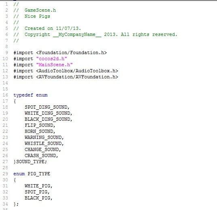This screenshot has width=217, height=210.
Task: Click the "enum" keyword after typedef
Action: [x=42, y=95]
